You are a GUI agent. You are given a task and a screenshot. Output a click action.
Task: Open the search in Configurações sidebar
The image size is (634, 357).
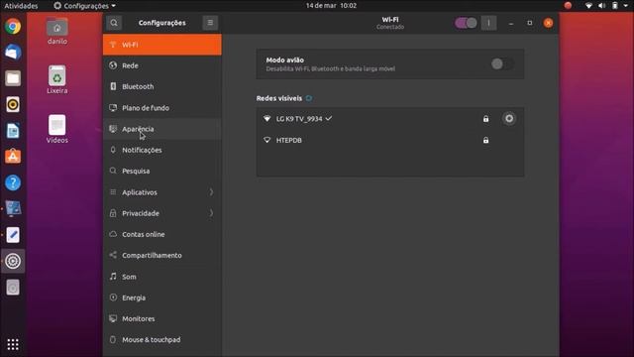(x=114, y=23)
